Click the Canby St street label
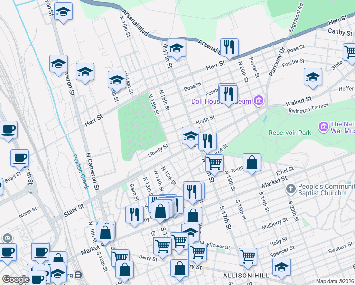The height and width of the screenshot is (285, 355). (x=340, y=32)
